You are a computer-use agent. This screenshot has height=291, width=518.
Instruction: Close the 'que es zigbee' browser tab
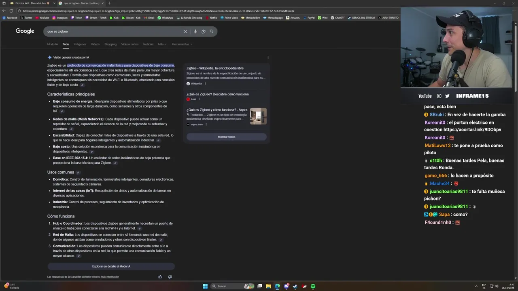(102, 3)
